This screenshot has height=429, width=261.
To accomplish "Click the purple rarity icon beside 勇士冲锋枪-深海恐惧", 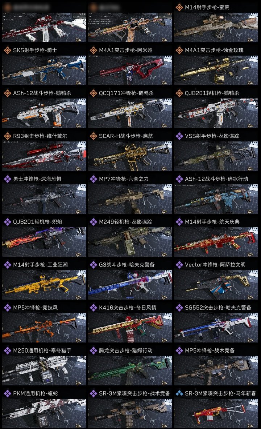I will (x=7, y=179).
